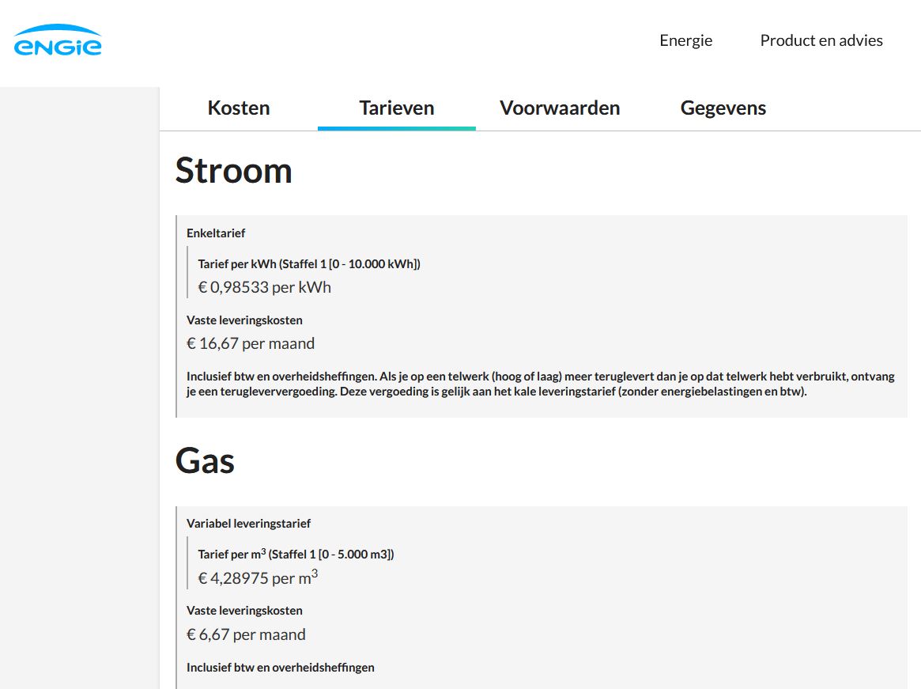The width and height of the screenshot is (921, 689).
Task: Select the Tarieven tab
Action: point(397,108)
